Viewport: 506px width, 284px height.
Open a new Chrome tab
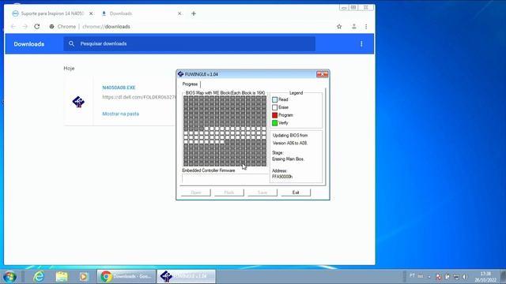(x=194, y=13)
